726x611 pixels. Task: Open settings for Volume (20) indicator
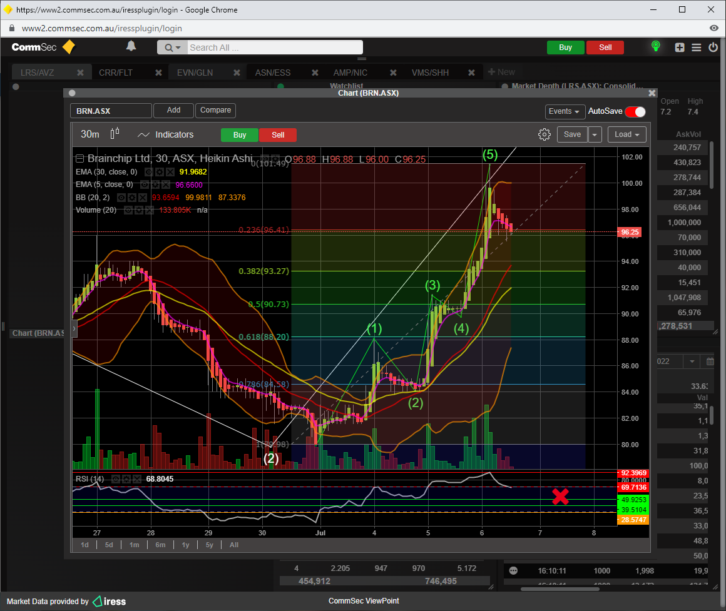[x=138, y=210]
